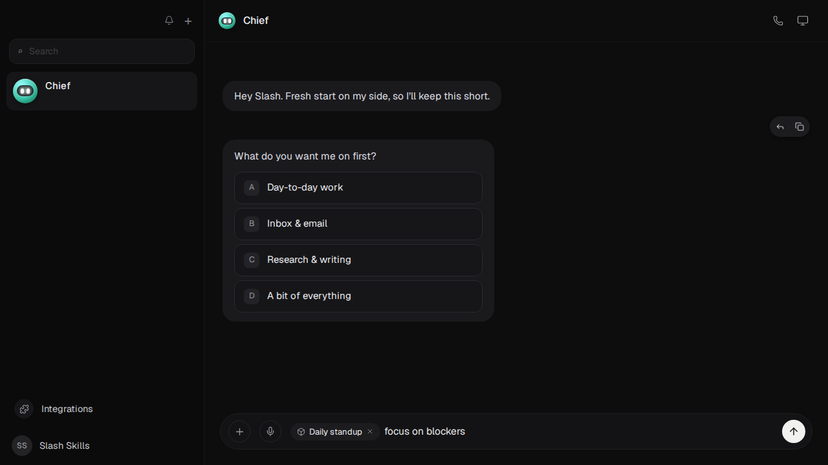Click the Chief avatar in header
Screen dimensions: 828x465
(227, 21)
